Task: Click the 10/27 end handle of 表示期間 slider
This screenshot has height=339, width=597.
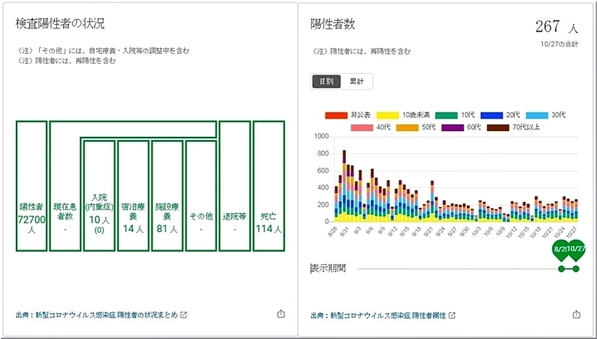Action: click(576, 269)
